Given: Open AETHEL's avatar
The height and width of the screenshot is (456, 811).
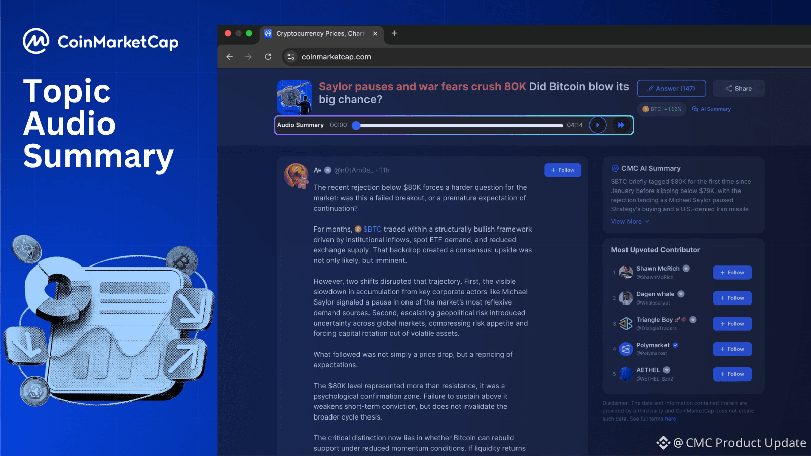Looking at the screenshot, I should (626, 374).
